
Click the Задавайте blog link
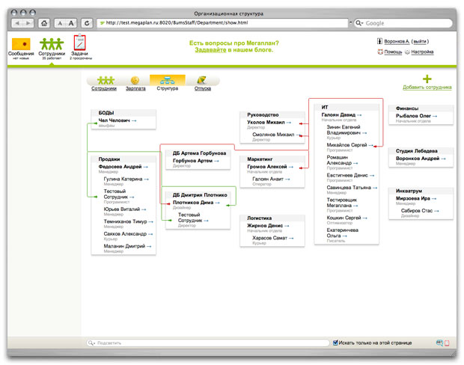point(210,50)
